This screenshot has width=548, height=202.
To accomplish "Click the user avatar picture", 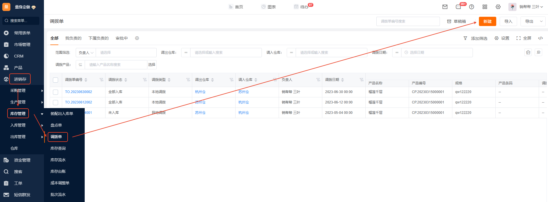I will click(512, 7).
